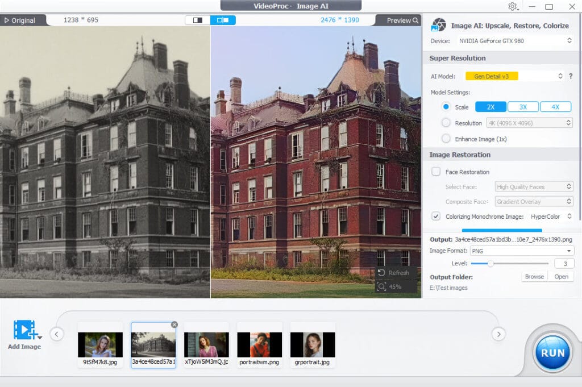Choose the 4X scale option
582x387 pixels.
tap(555, 107)
